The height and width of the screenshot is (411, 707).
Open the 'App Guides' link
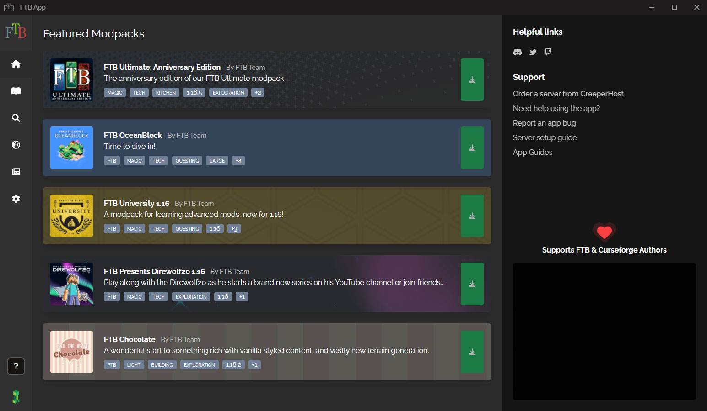pyautogui.click(x=532, y=152)
